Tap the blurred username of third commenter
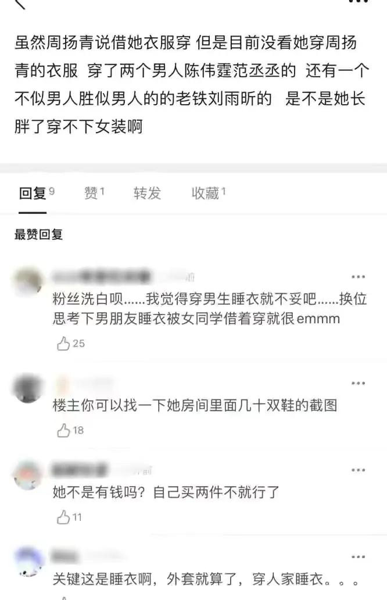Image resolution: width=387 pixels, height=600 pixels. (x=79, y=470)
